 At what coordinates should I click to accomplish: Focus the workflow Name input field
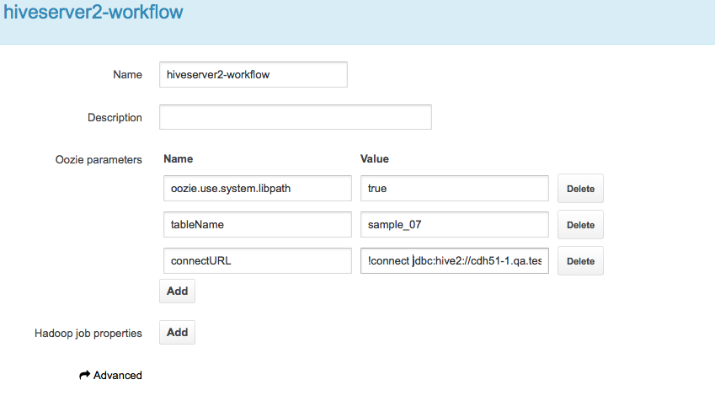253,74
